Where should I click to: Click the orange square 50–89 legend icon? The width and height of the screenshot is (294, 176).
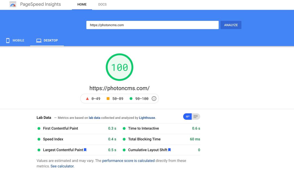108,99
